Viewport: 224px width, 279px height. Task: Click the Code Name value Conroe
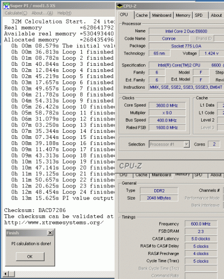pos(169,39)
